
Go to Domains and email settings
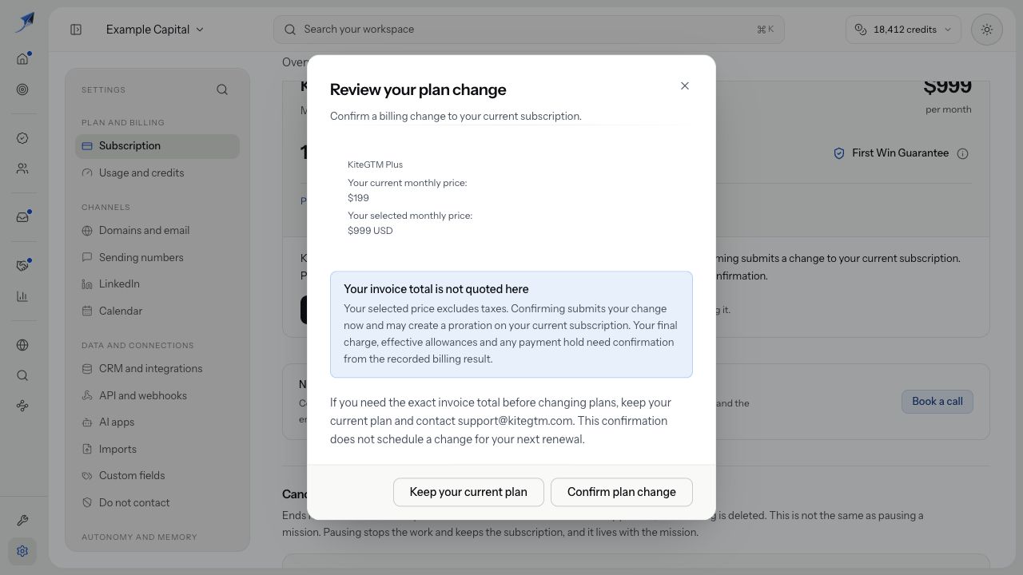[157, 231]
